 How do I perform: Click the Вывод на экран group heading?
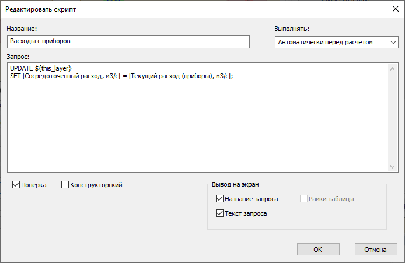point(233,185)
